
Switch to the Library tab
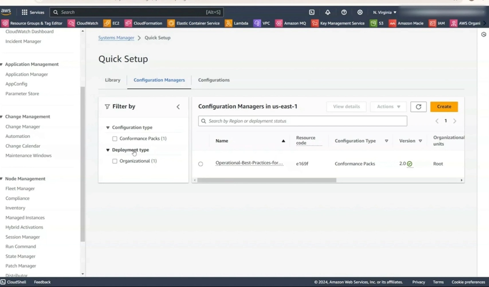113,80
